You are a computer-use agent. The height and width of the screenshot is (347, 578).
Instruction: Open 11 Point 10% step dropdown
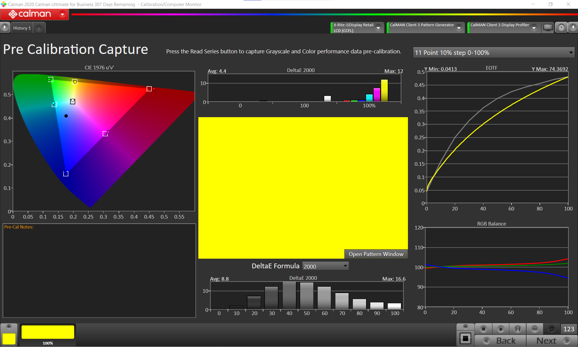494,53
